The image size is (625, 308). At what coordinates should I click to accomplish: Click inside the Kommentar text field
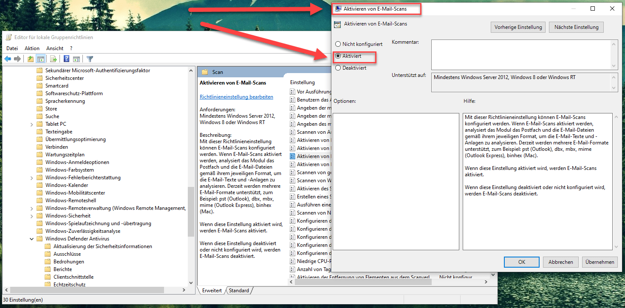[x=523, y=54]
